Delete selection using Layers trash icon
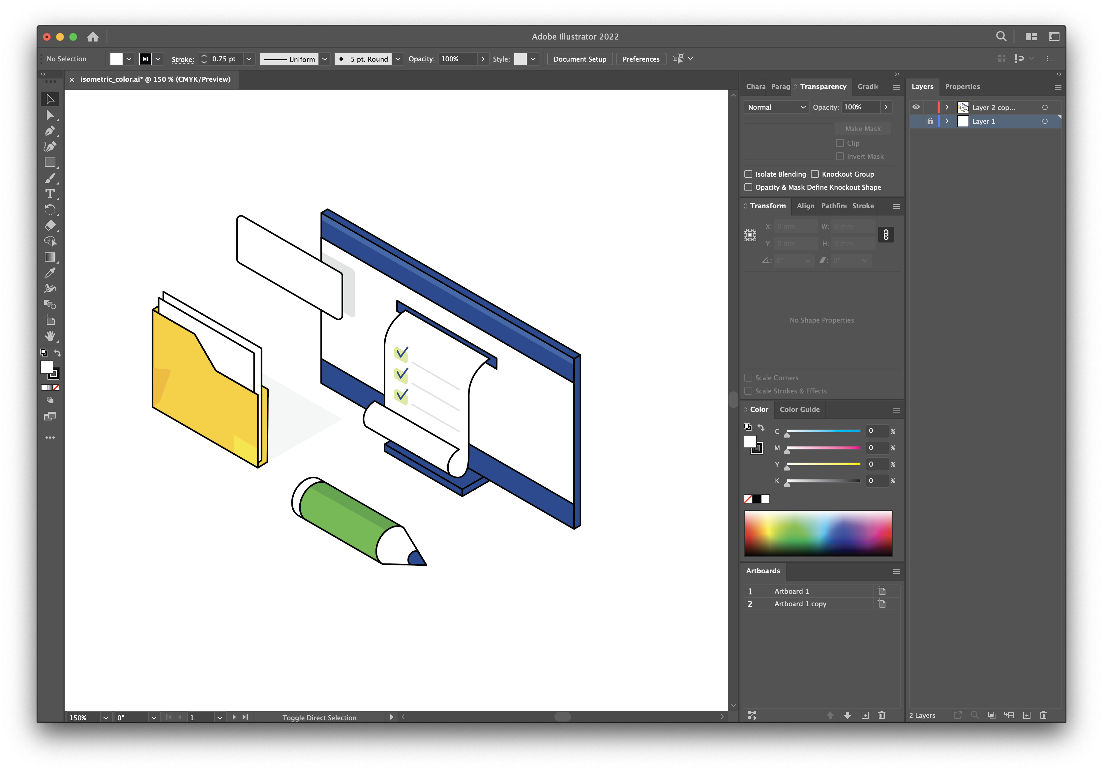 pyautogui.click(x=1043, y=715)
